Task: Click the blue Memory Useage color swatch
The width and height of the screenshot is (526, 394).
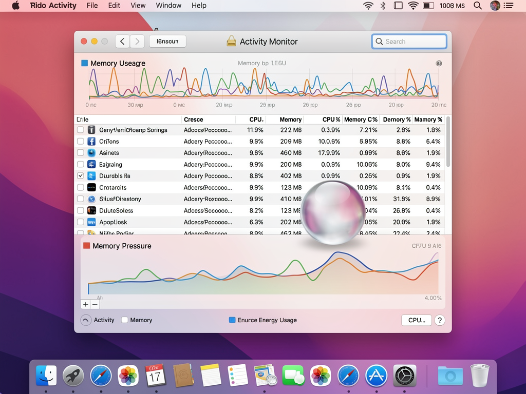Action: pos(85,63)
